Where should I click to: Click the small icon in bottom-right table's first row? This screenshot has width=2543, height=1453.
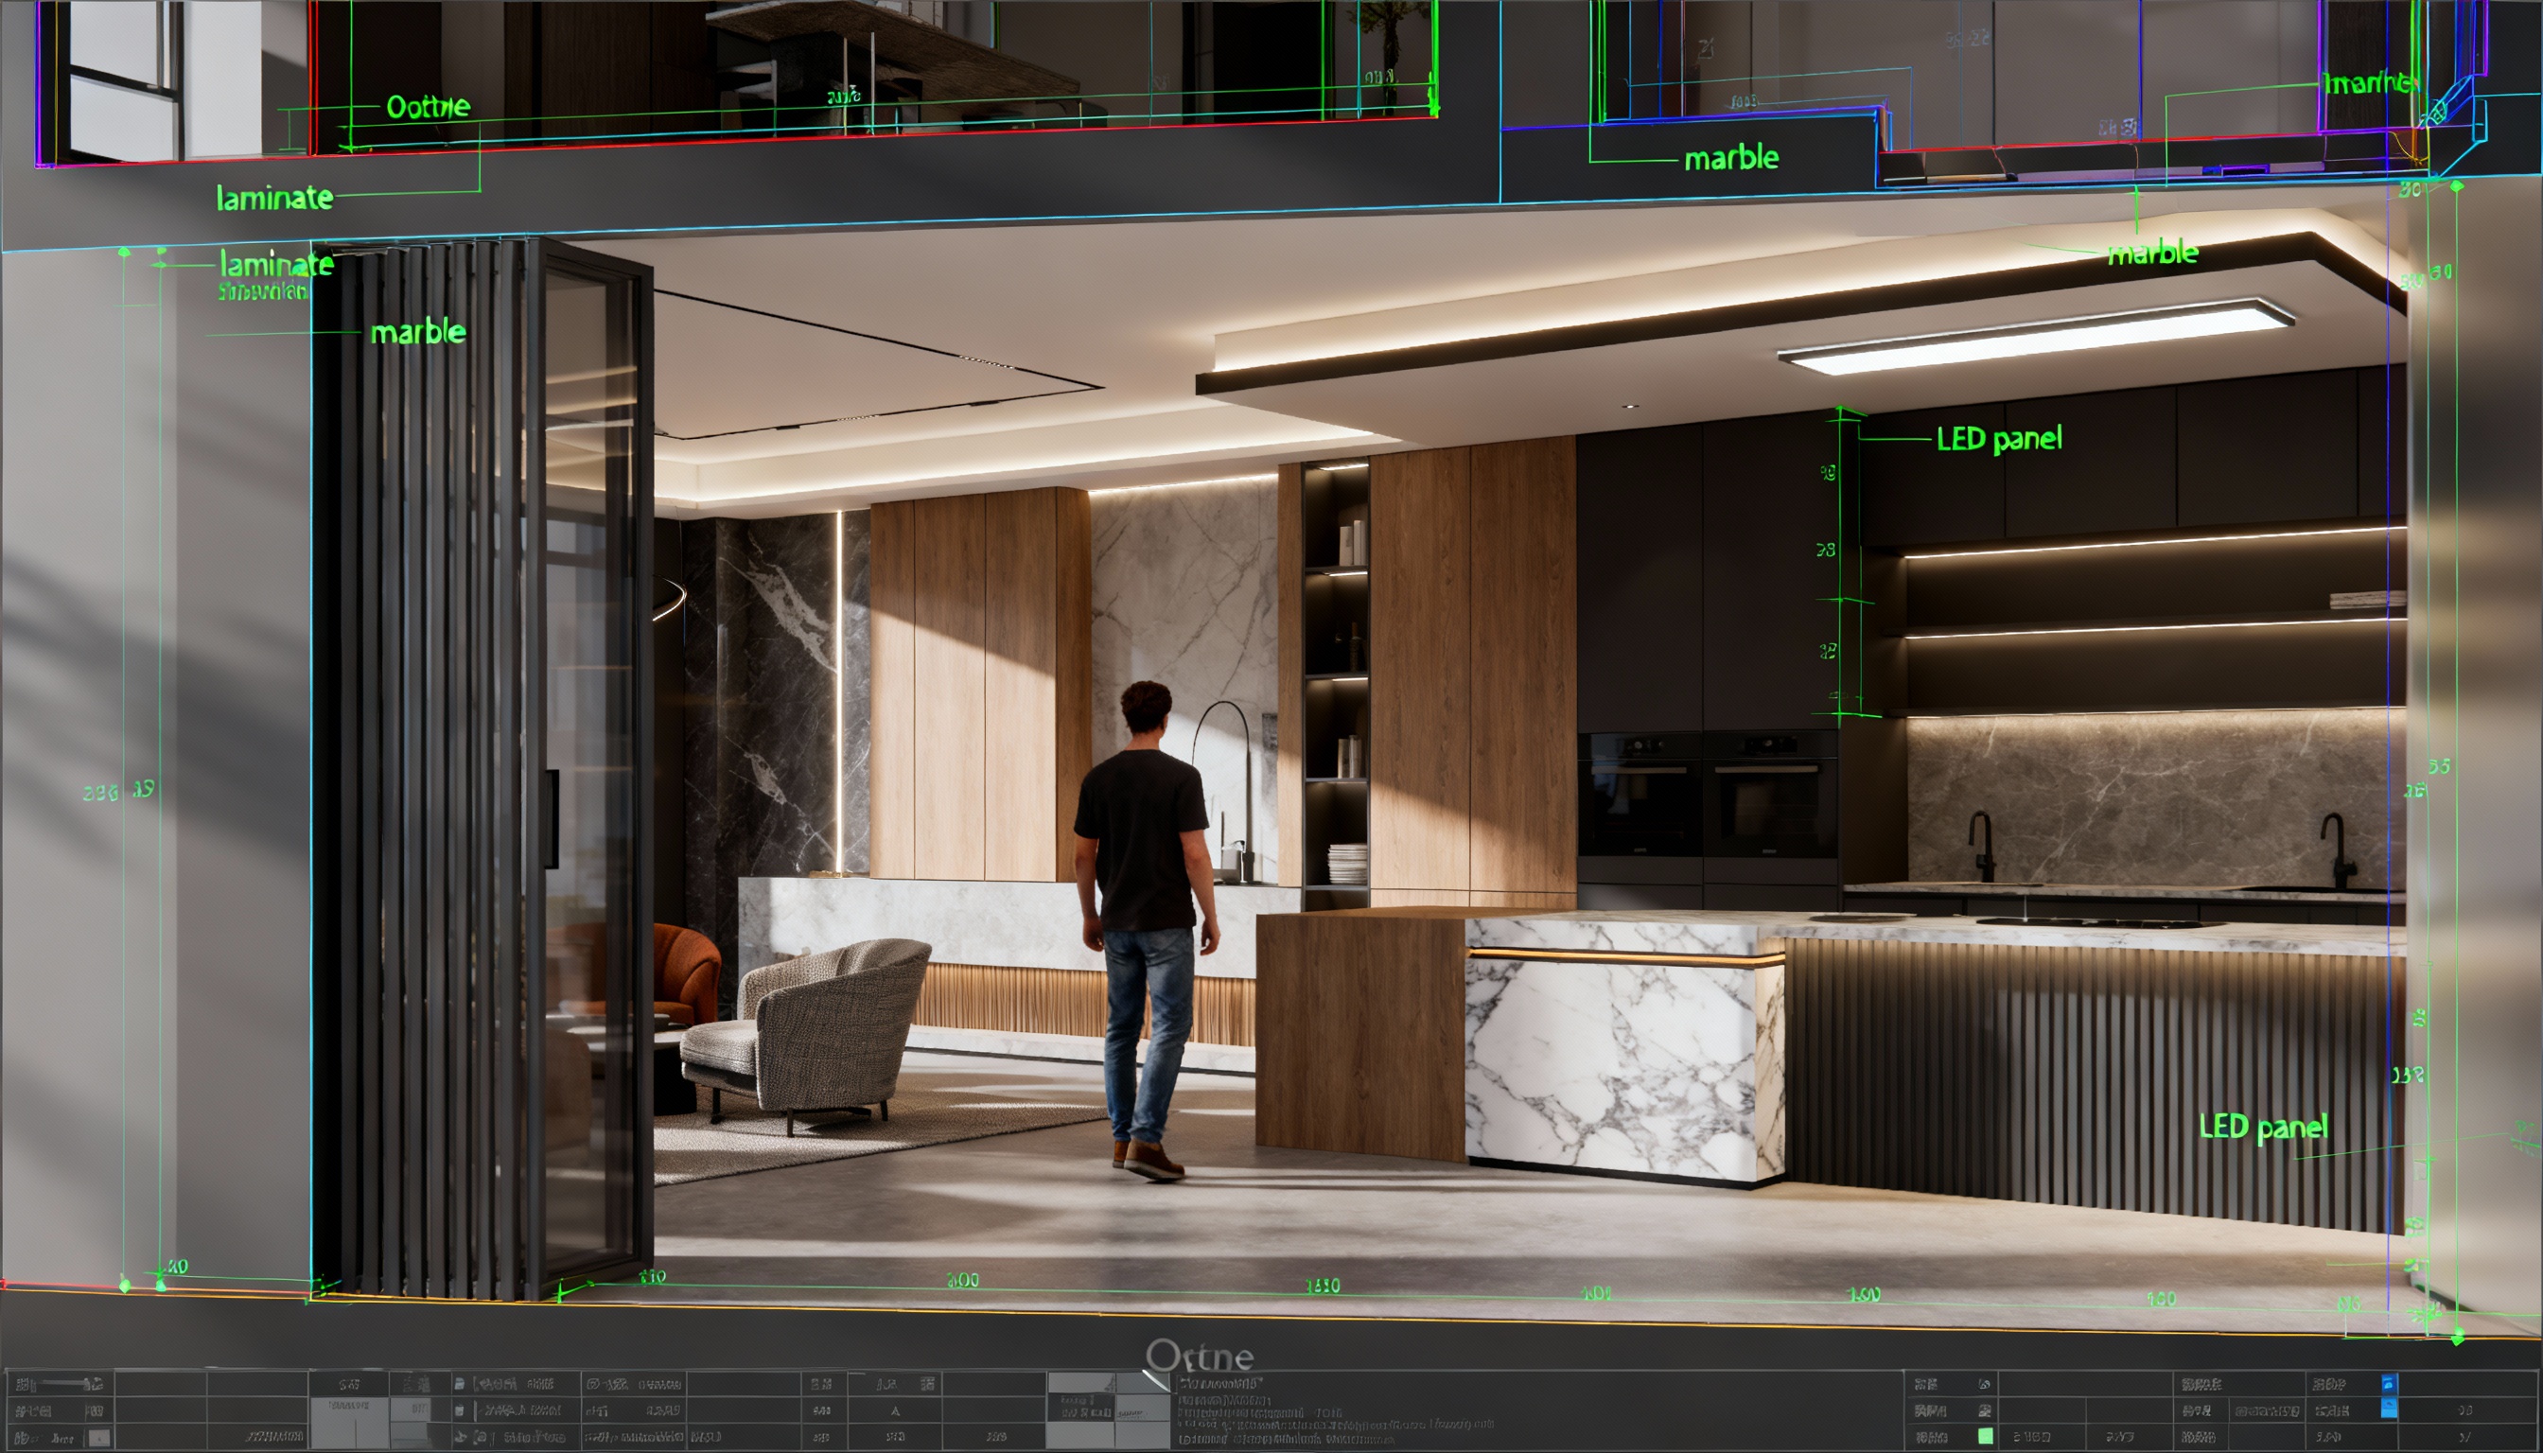pos(1984,1384)
